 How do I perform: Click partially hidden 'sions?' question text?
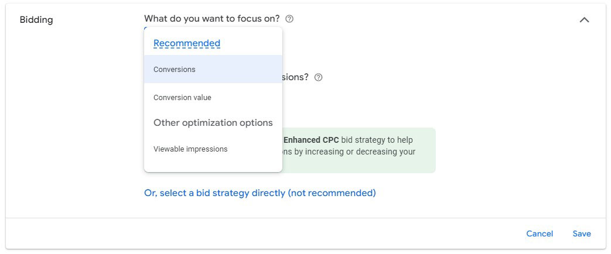pos(295,77)
